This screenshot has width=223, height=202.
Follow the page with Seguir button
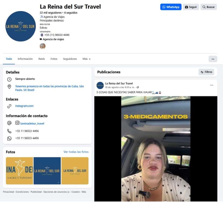point(191,7)
